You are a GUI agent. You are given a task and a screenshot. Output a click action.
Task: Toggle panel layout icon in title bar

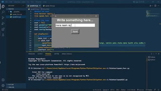tap(137, 2)
